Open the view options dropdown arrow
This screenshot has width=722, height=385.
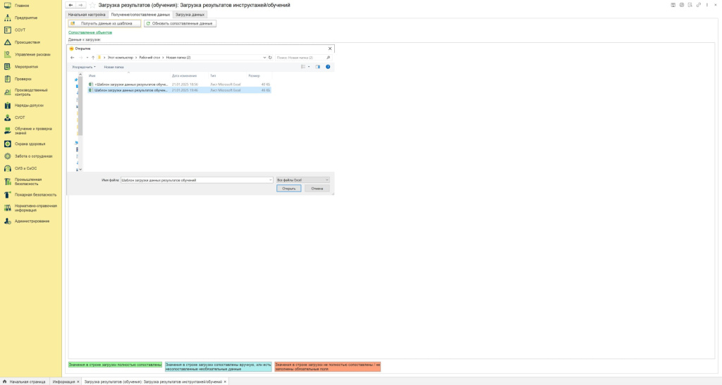[x=309, y=67]
